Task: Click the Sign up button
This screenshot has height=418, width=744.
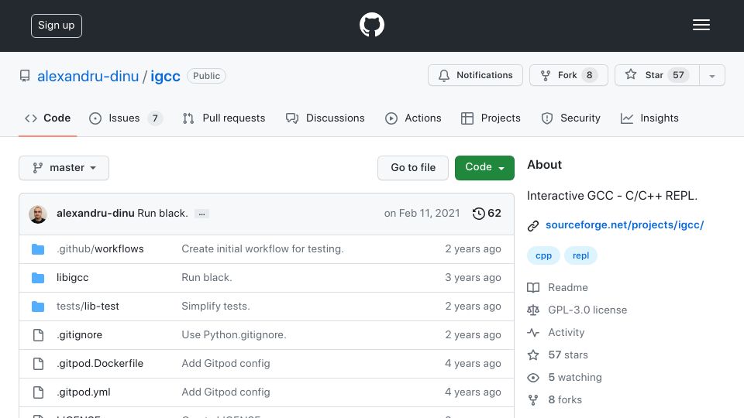Action: point(57,26)
